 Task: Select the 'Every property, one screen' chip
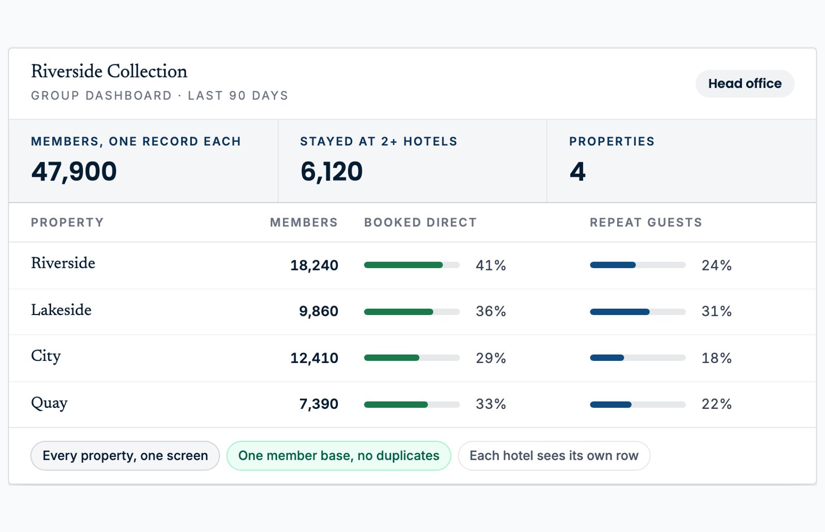click(125, 456)
